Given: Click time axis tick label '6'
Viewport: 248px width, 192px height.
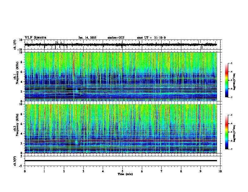Looking at the screenshot, I should 142,171.
